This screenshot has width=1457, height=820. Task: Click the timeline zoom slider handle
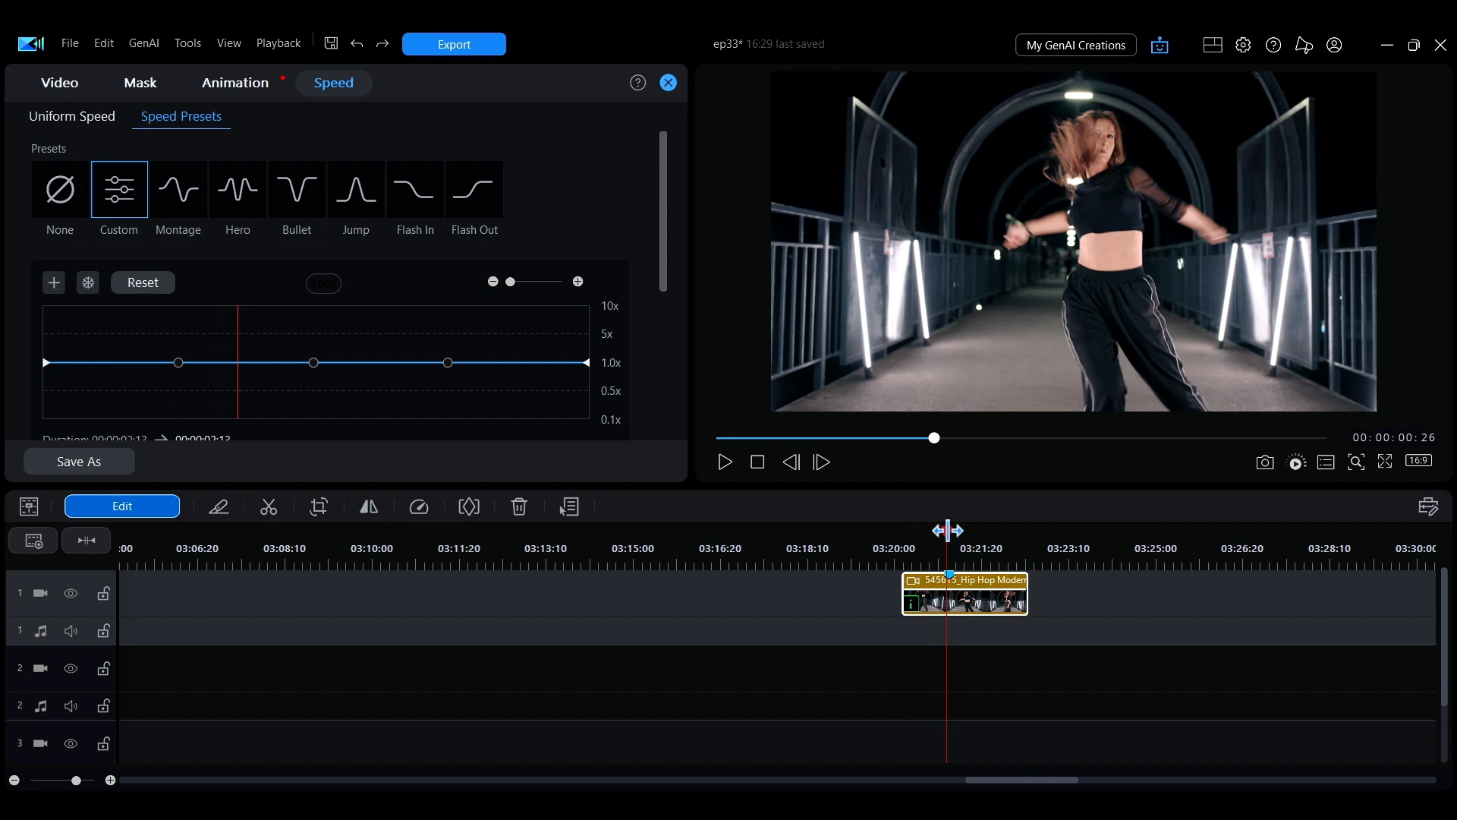pyautogui.click(x=76, y=781)
